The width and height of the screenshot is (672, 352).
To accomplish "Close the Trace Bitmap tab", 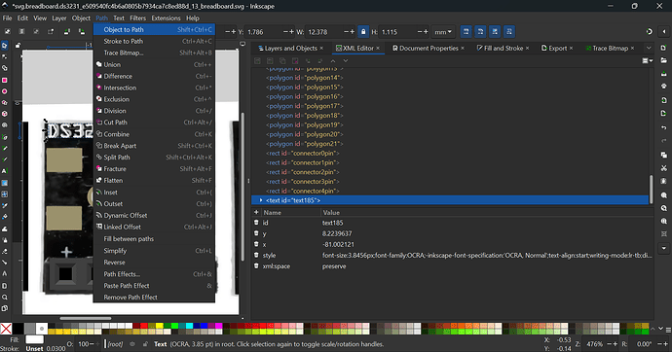I will (x=633, y=49).
